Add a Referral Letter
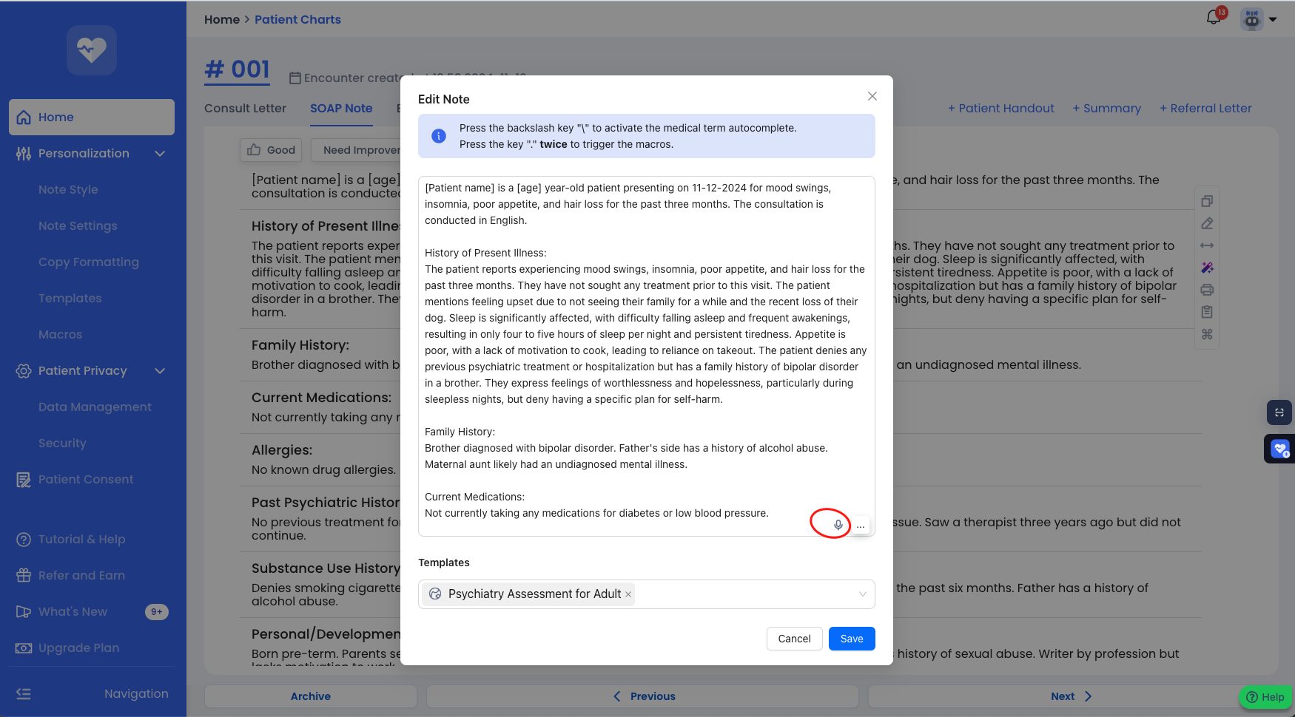This screenshot has width=1295, height=717. [x=1205, y=109]
